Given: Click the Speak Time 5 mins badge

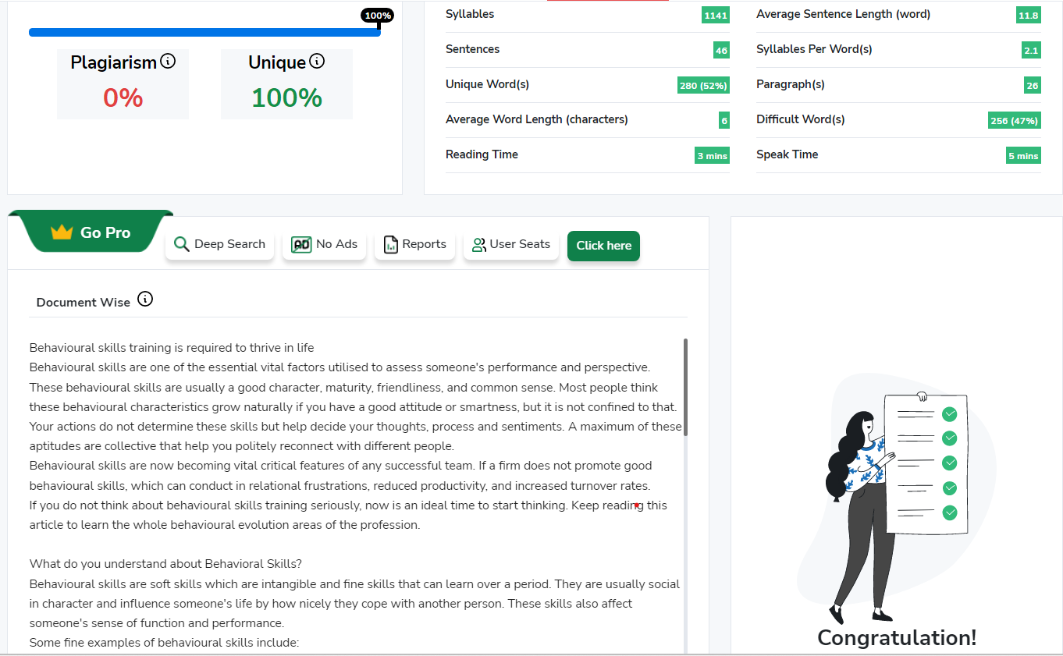Looking at the screenshot, I should pos(1023,156).
